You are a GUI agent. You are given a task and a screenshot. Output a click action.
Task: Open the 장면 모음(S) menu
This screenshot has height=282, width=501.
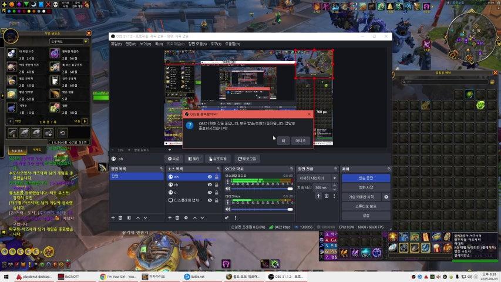[x=197, y=44]
